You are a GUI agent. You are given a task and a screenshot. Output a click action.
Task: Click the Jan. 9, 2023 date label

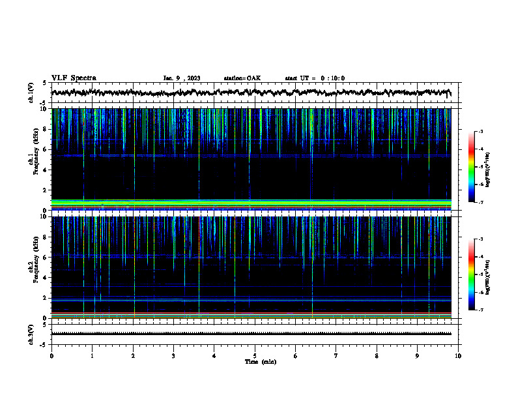[182, 78]
